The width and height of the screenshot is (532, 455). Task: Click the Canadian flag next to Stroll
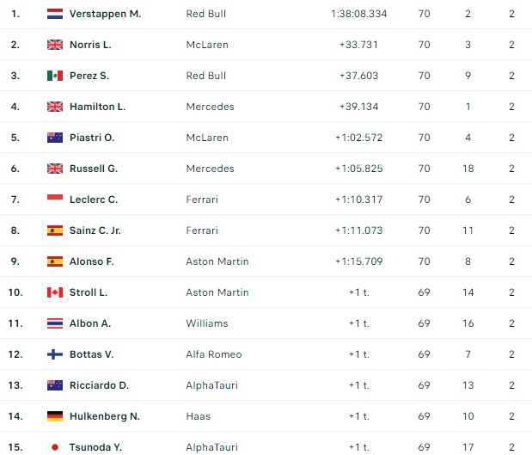pyautogui.click(x=55, y=292)
